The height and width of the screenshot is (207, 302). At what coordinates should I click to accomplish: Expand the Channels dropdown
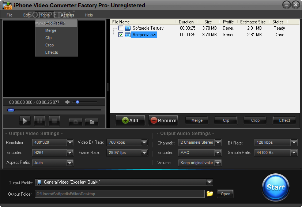[218, 142]
